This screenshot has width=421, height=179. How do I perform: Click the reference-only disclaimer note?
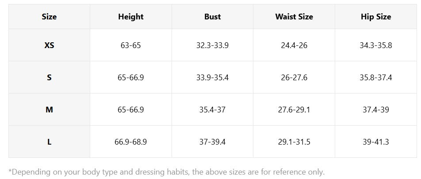point(166,172)
